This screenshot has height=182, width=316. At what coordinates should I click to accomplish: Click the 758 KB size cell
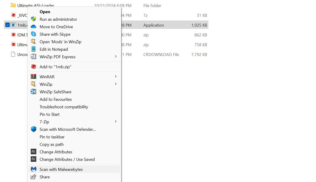(x=201, y=45)
